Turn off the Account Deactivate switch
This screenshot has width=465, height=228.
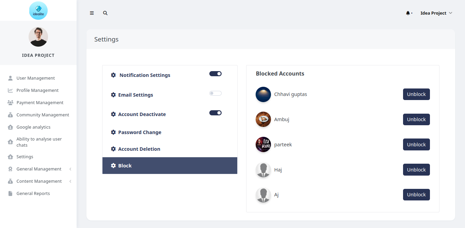(x=215, y=113)
